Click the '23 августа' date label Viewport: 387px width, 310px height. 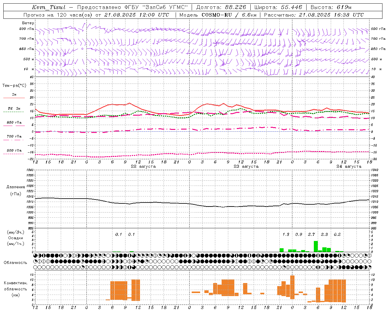coord(246,166)
